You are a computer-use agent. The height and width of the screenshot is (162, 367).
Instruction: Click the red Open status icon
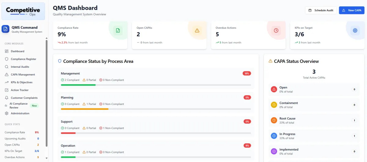click(274, 89)
